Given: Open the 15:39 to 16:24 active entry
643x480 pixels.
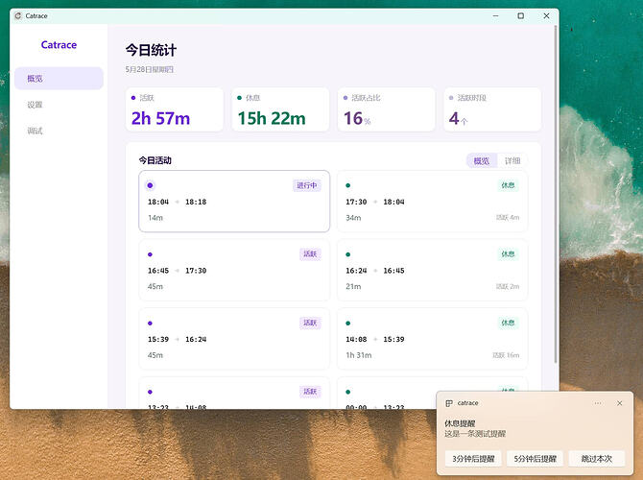Looking at the screenshot, I should pos(234,339).
